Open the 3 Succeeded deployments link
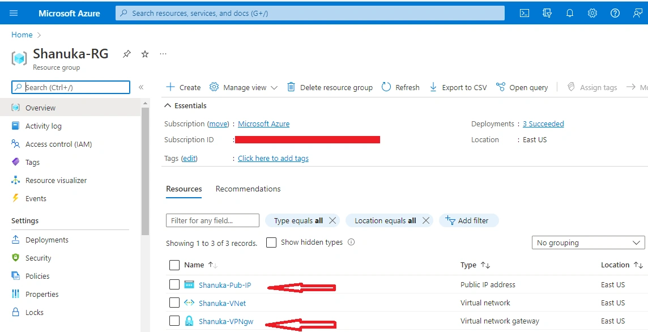648x332 pixels. click(543, 124)
